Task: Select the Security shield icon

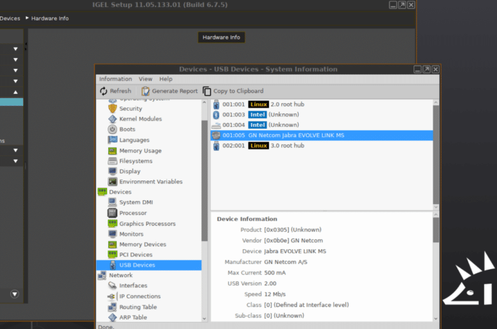Action: (x=113, y=108)
